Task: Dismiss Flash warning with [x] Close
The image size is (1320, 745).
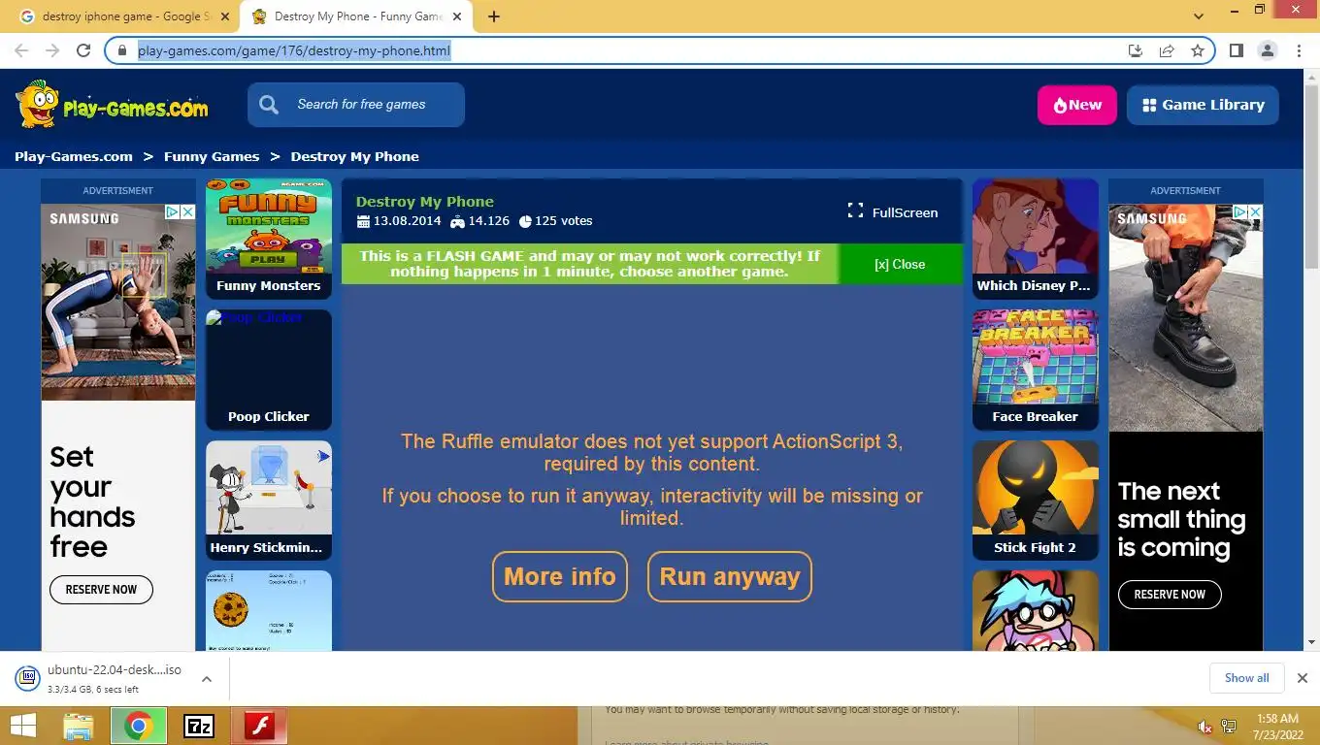Action: (x=900, y=264)
